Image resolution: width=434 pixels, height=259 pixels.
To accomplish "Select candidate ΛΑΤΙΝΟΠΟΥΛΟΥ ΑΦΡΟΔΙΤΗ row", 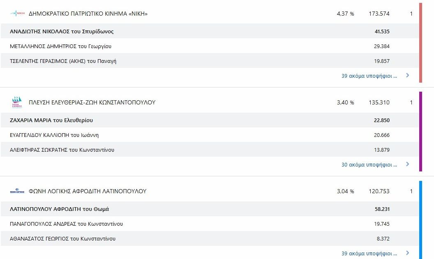I will tap(210, 209).
